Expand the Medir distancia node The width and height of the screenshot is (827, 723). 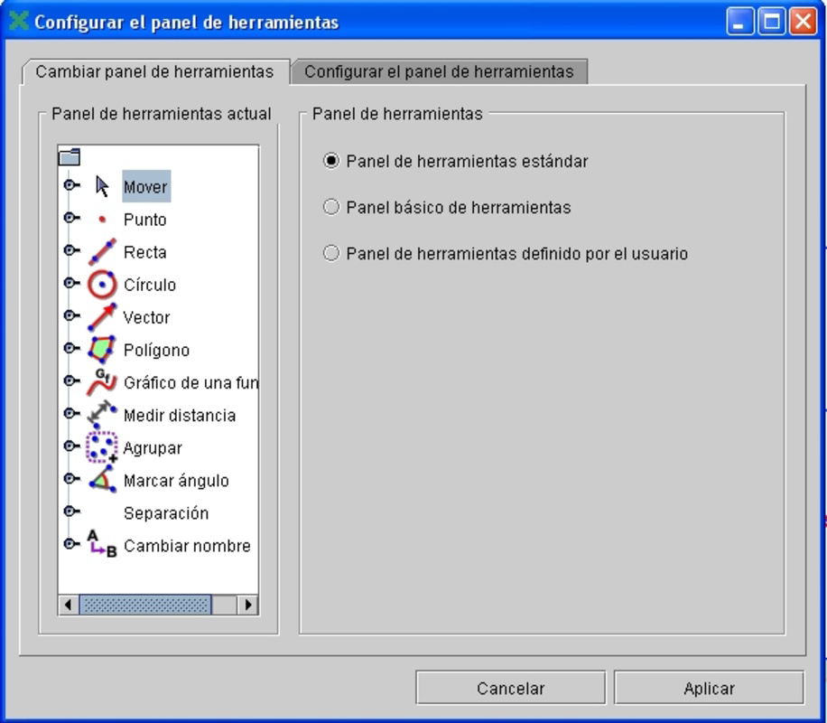tap(71, 414)
